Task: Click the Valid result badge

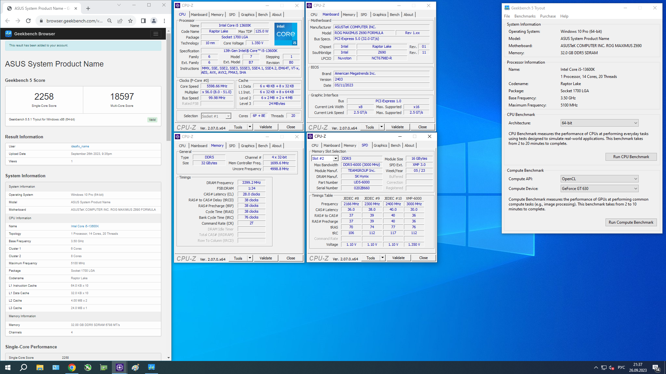Action: [152, 120]
